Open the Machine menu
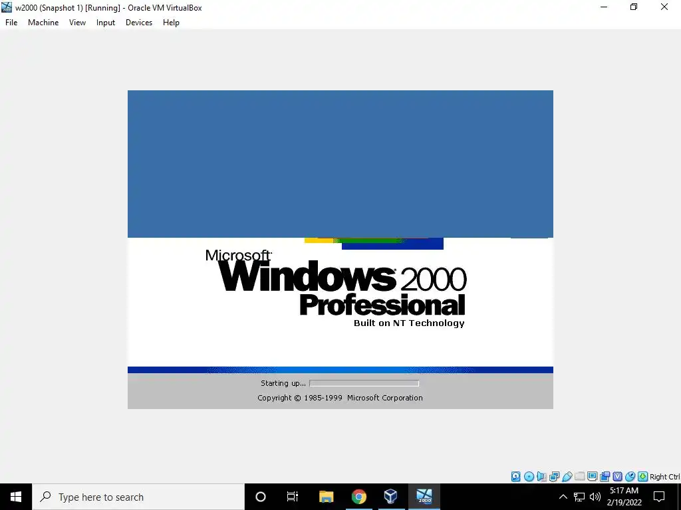681x510 pixels. 43,23
